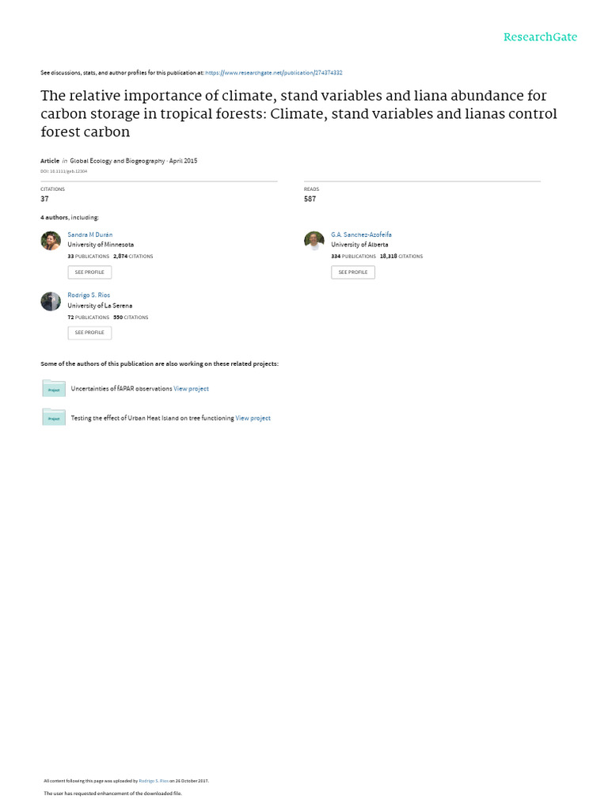Click the Rodrigo S. Rios uploader link in footer

point(154,781)
